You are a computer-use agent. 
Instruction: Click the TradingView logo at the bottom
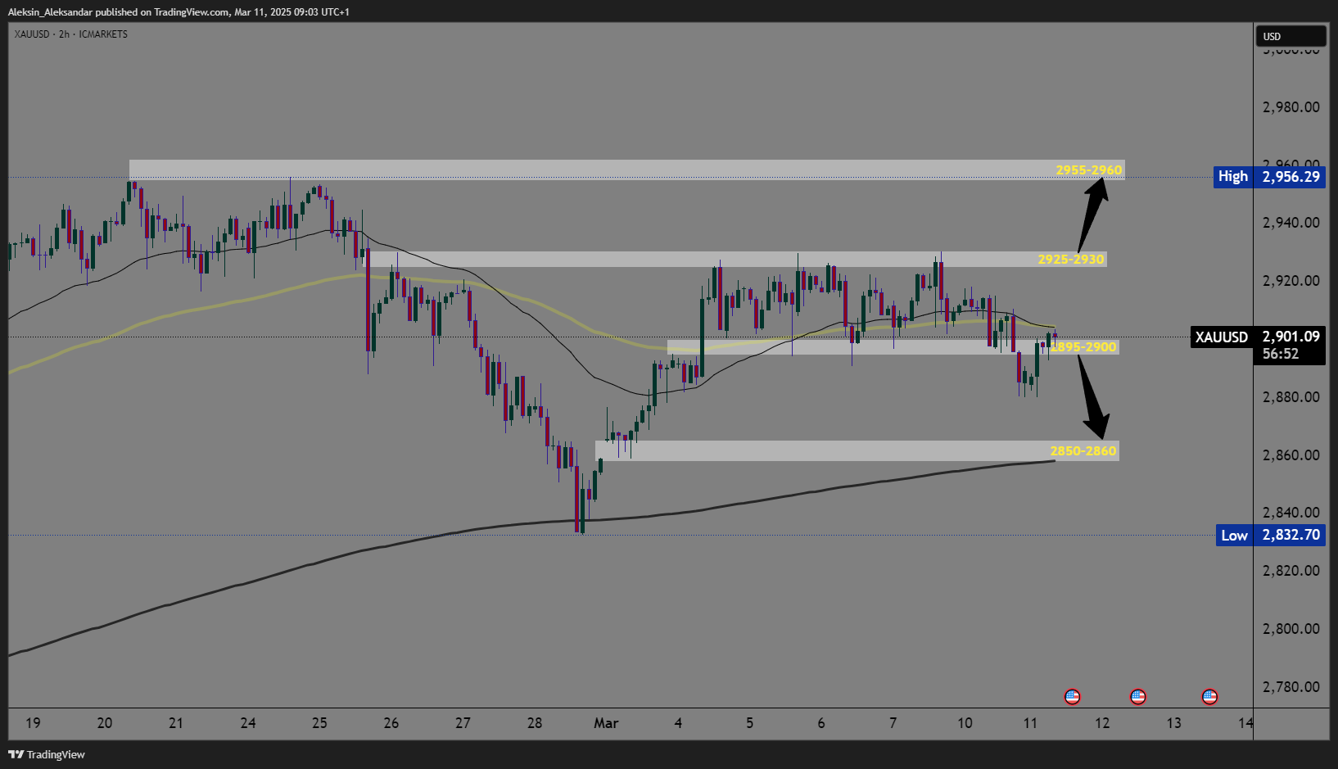47,754
